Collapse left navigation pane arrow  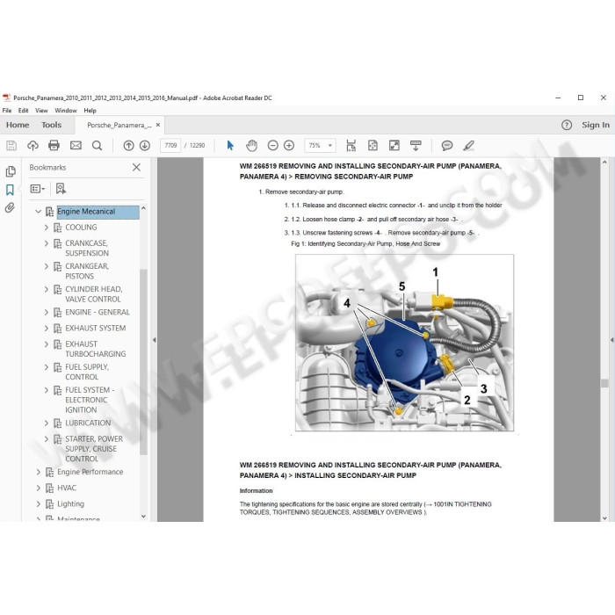pyautogui.click(x=154, y=340)
